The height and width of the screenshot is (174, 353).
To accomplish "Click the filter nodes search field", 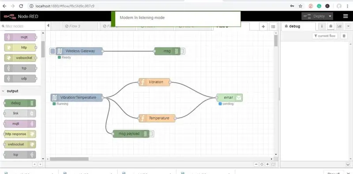I will tap(23, 26).
